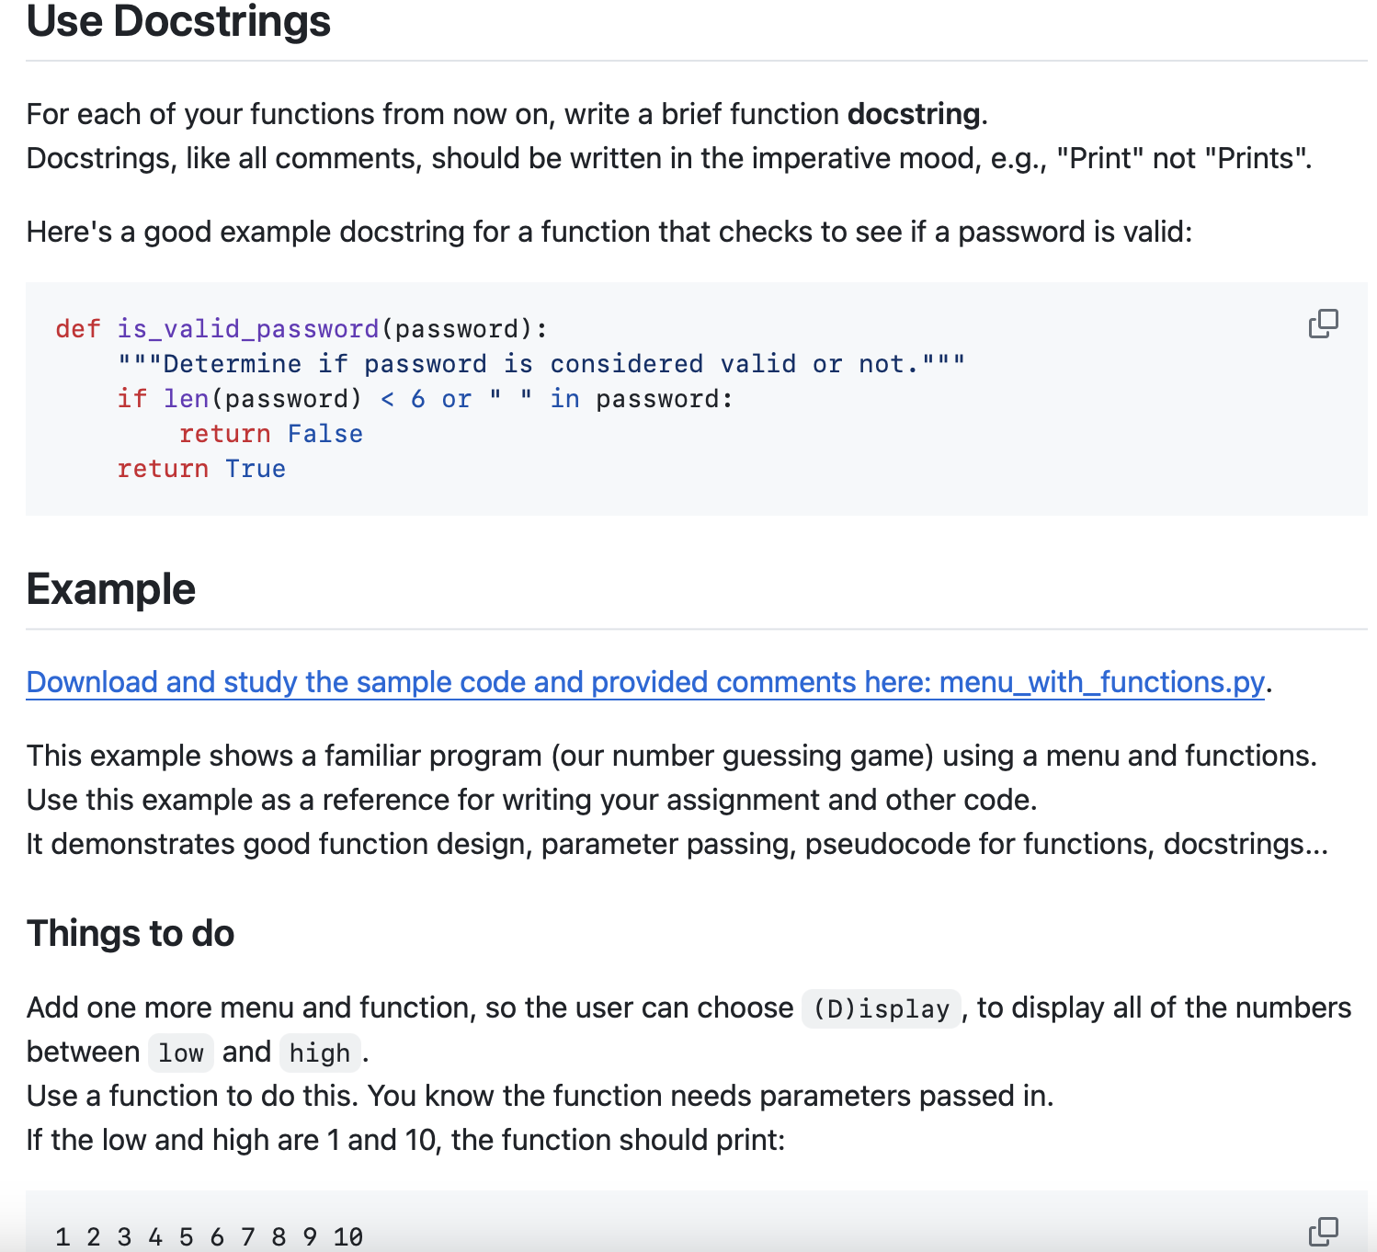The height and width of the screenshot is (1252, 1377).
Task: Copy the is_valid_password code block
Action: point(1323,324)
